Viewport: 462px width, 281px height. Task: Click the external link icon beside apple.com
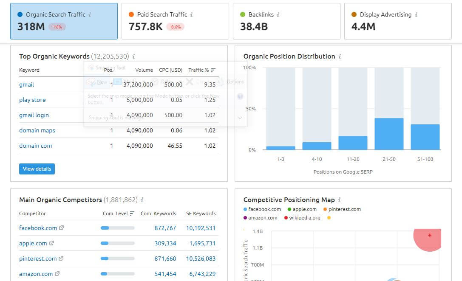[51, 243]
